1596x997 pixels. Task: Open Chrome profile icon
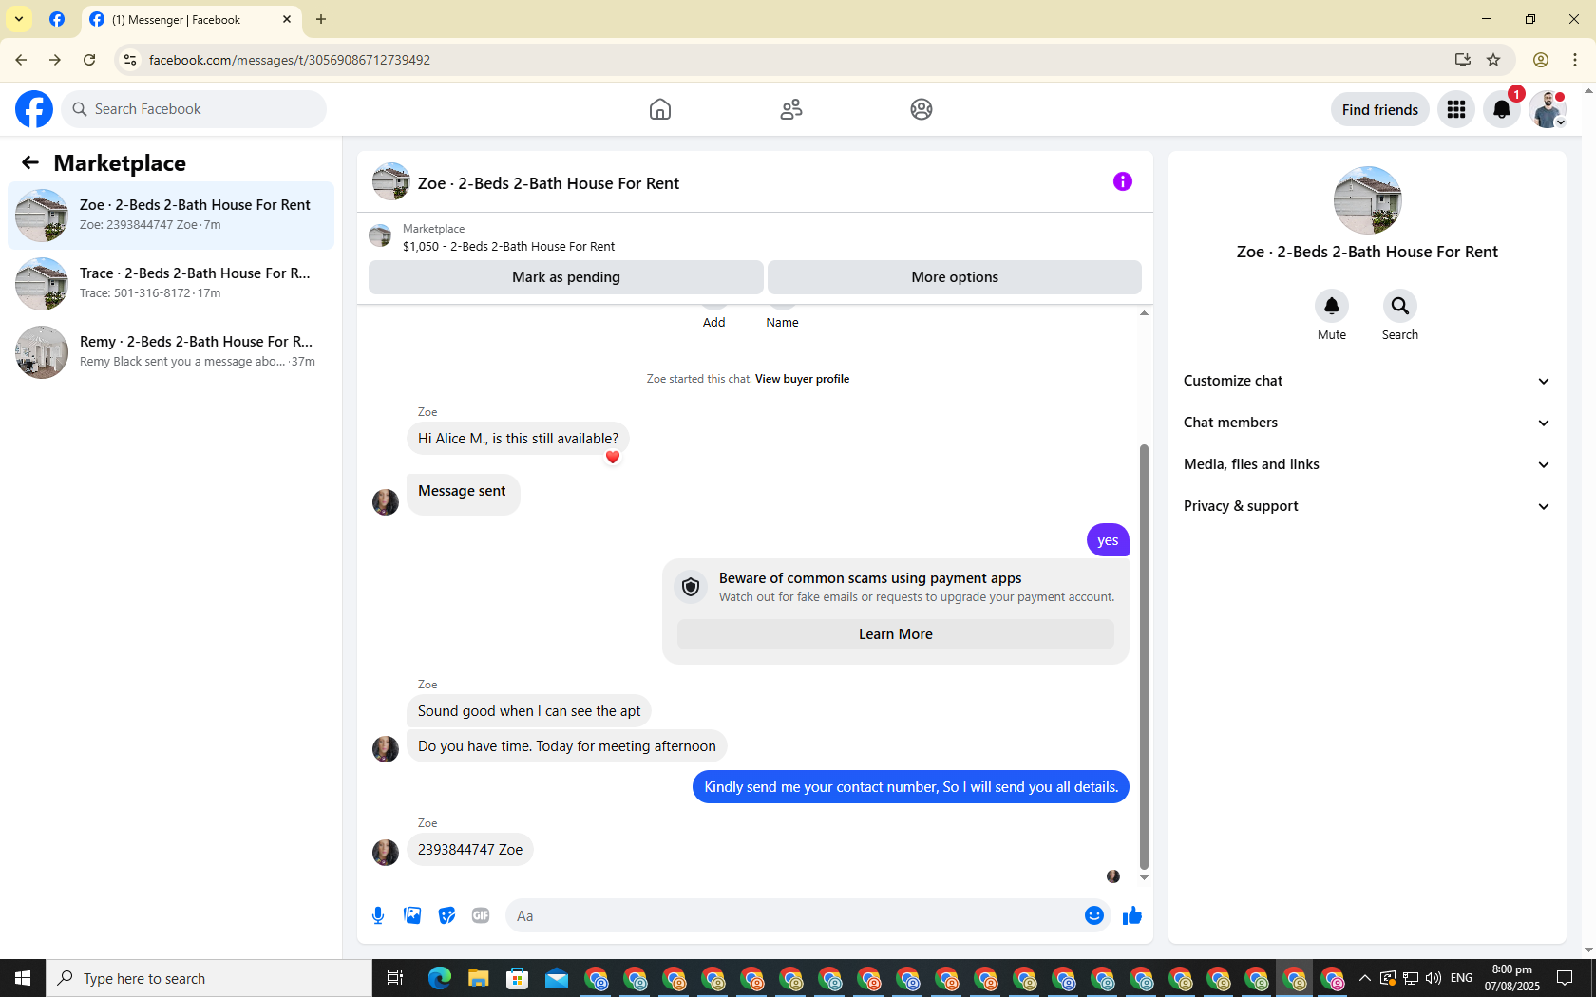point(1541,60)
